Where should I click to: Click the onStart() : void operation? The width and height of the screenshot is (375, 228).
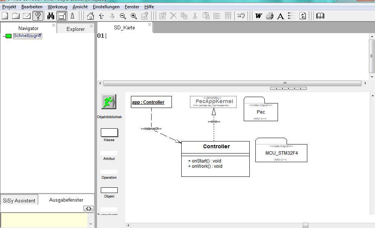pos(205,161)
